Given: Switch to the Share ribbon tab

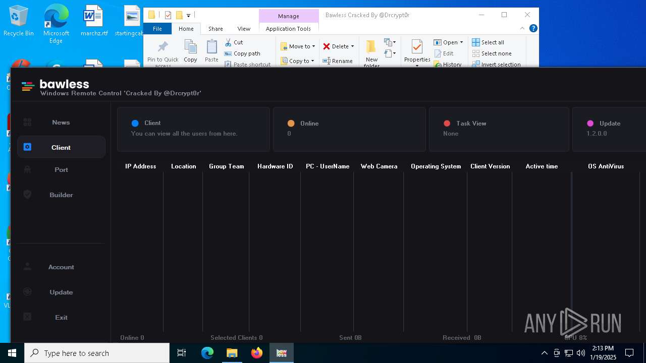Looking at the screenshot, I should [x=216, y=29].
